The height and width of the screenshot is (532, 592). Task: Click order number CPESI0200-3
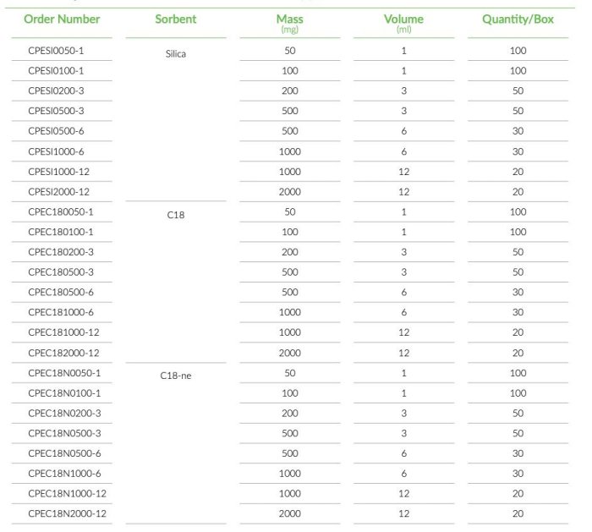click(56, 90)
